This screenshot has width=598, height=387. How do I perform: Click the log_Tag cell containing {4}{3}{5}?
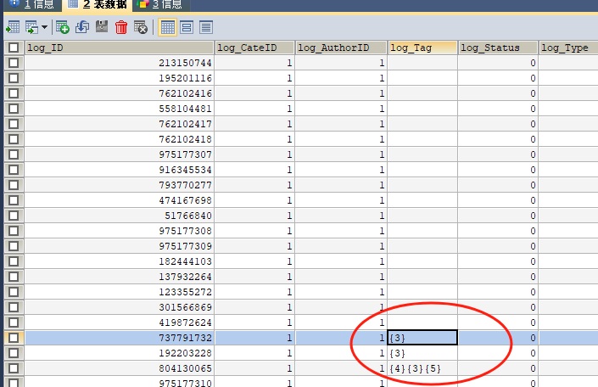click(422, 368)
